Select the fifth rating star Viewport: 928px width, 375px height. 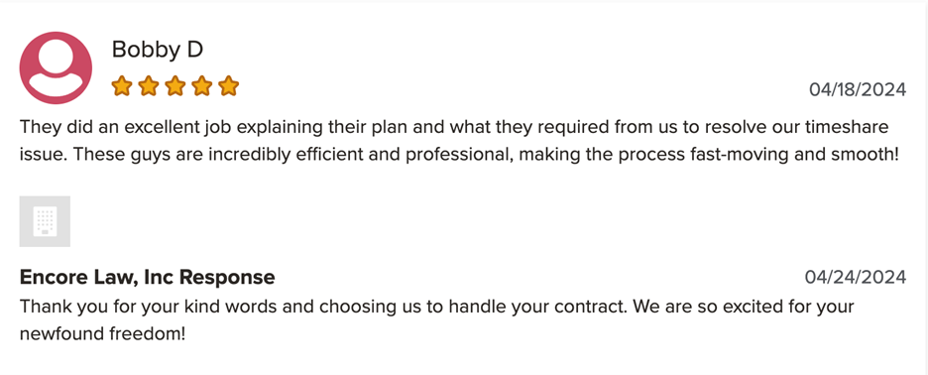coord(228,86)
